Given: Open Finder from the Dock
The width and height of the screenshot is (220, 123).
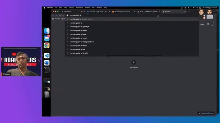Looking at the screenshot, I should coord(47,31).
